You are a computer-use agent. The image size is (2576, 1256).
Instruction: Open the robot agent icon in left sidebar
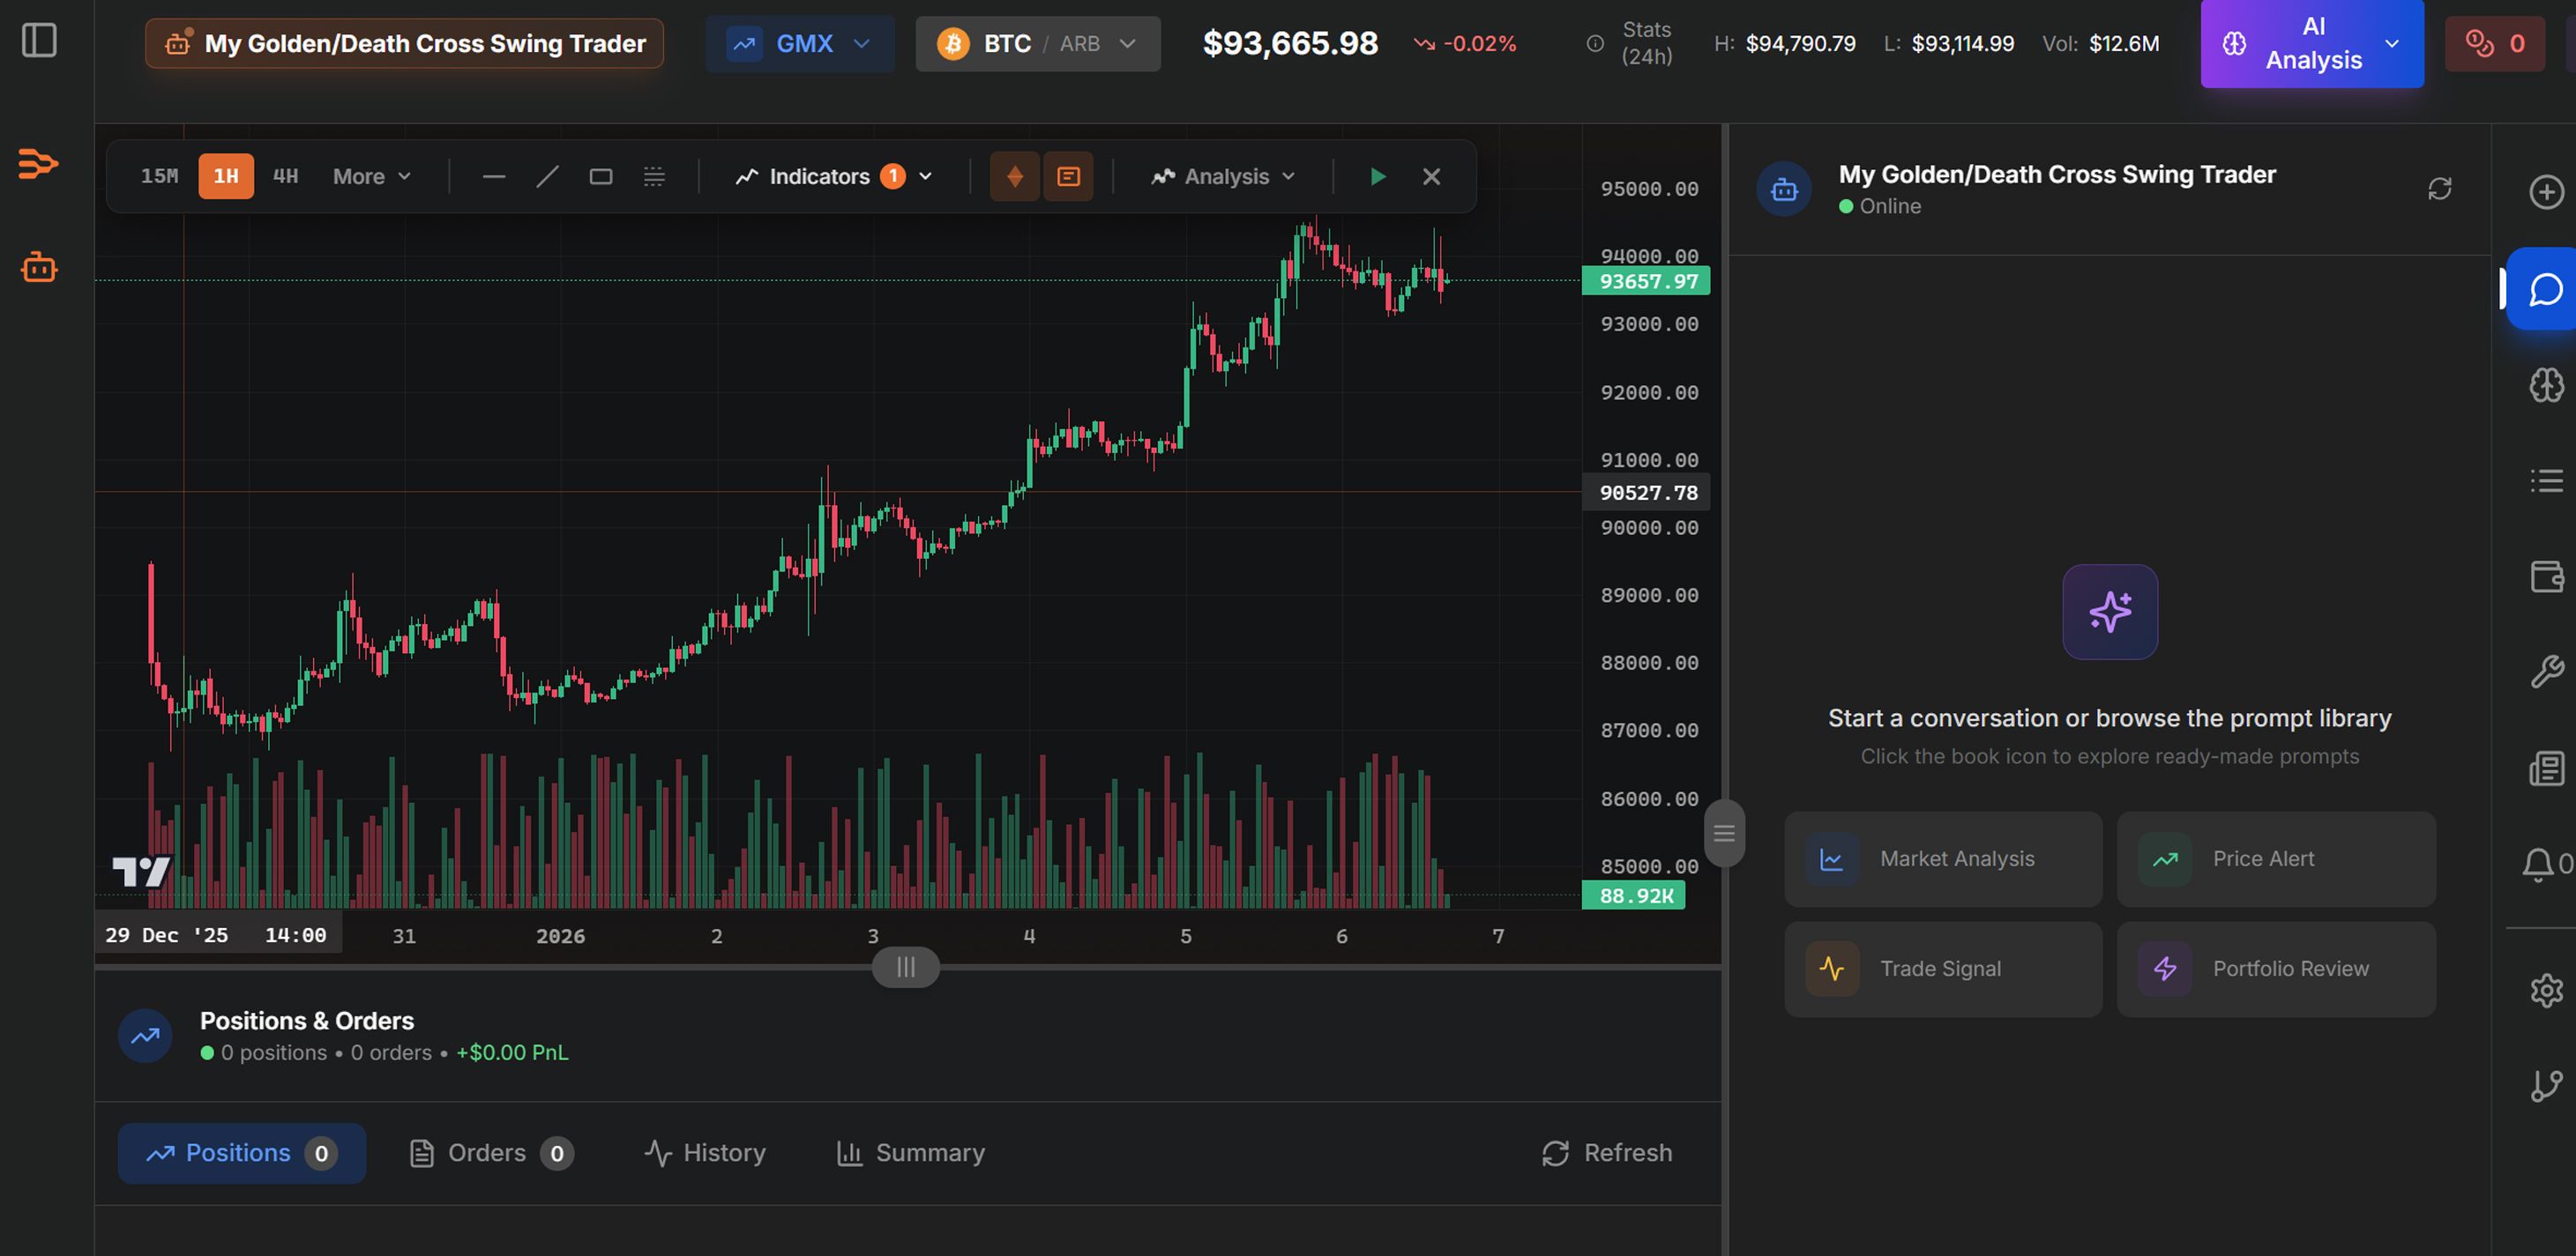pos(39,267)
